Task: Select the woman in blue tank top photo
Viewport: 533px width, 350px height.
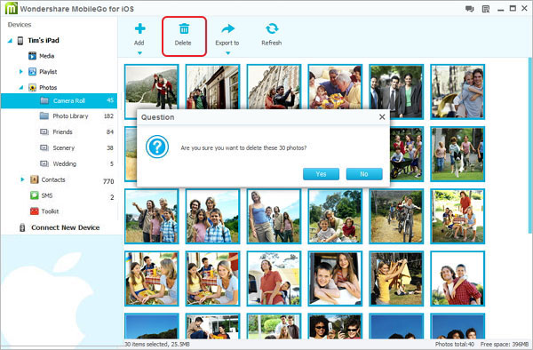Action: (x=274, y=216)
